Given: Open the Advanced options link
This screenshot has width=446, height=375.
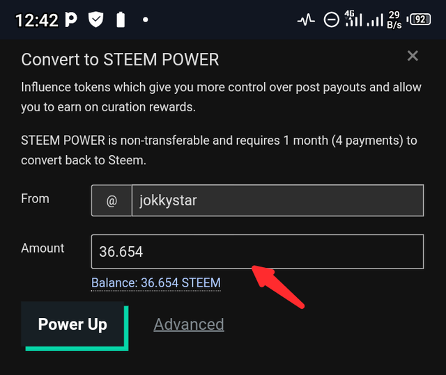Looking at the screenshot, I should [189, 324].
